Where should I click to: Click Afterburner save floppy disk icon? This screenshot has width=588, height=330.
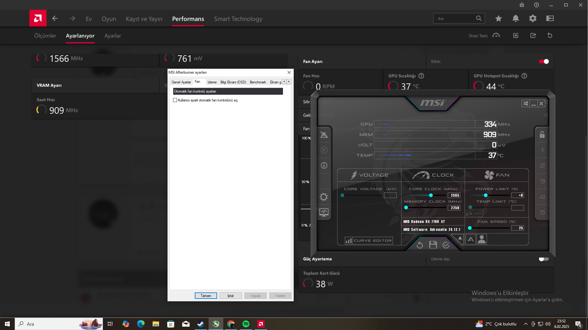point(433,245)
